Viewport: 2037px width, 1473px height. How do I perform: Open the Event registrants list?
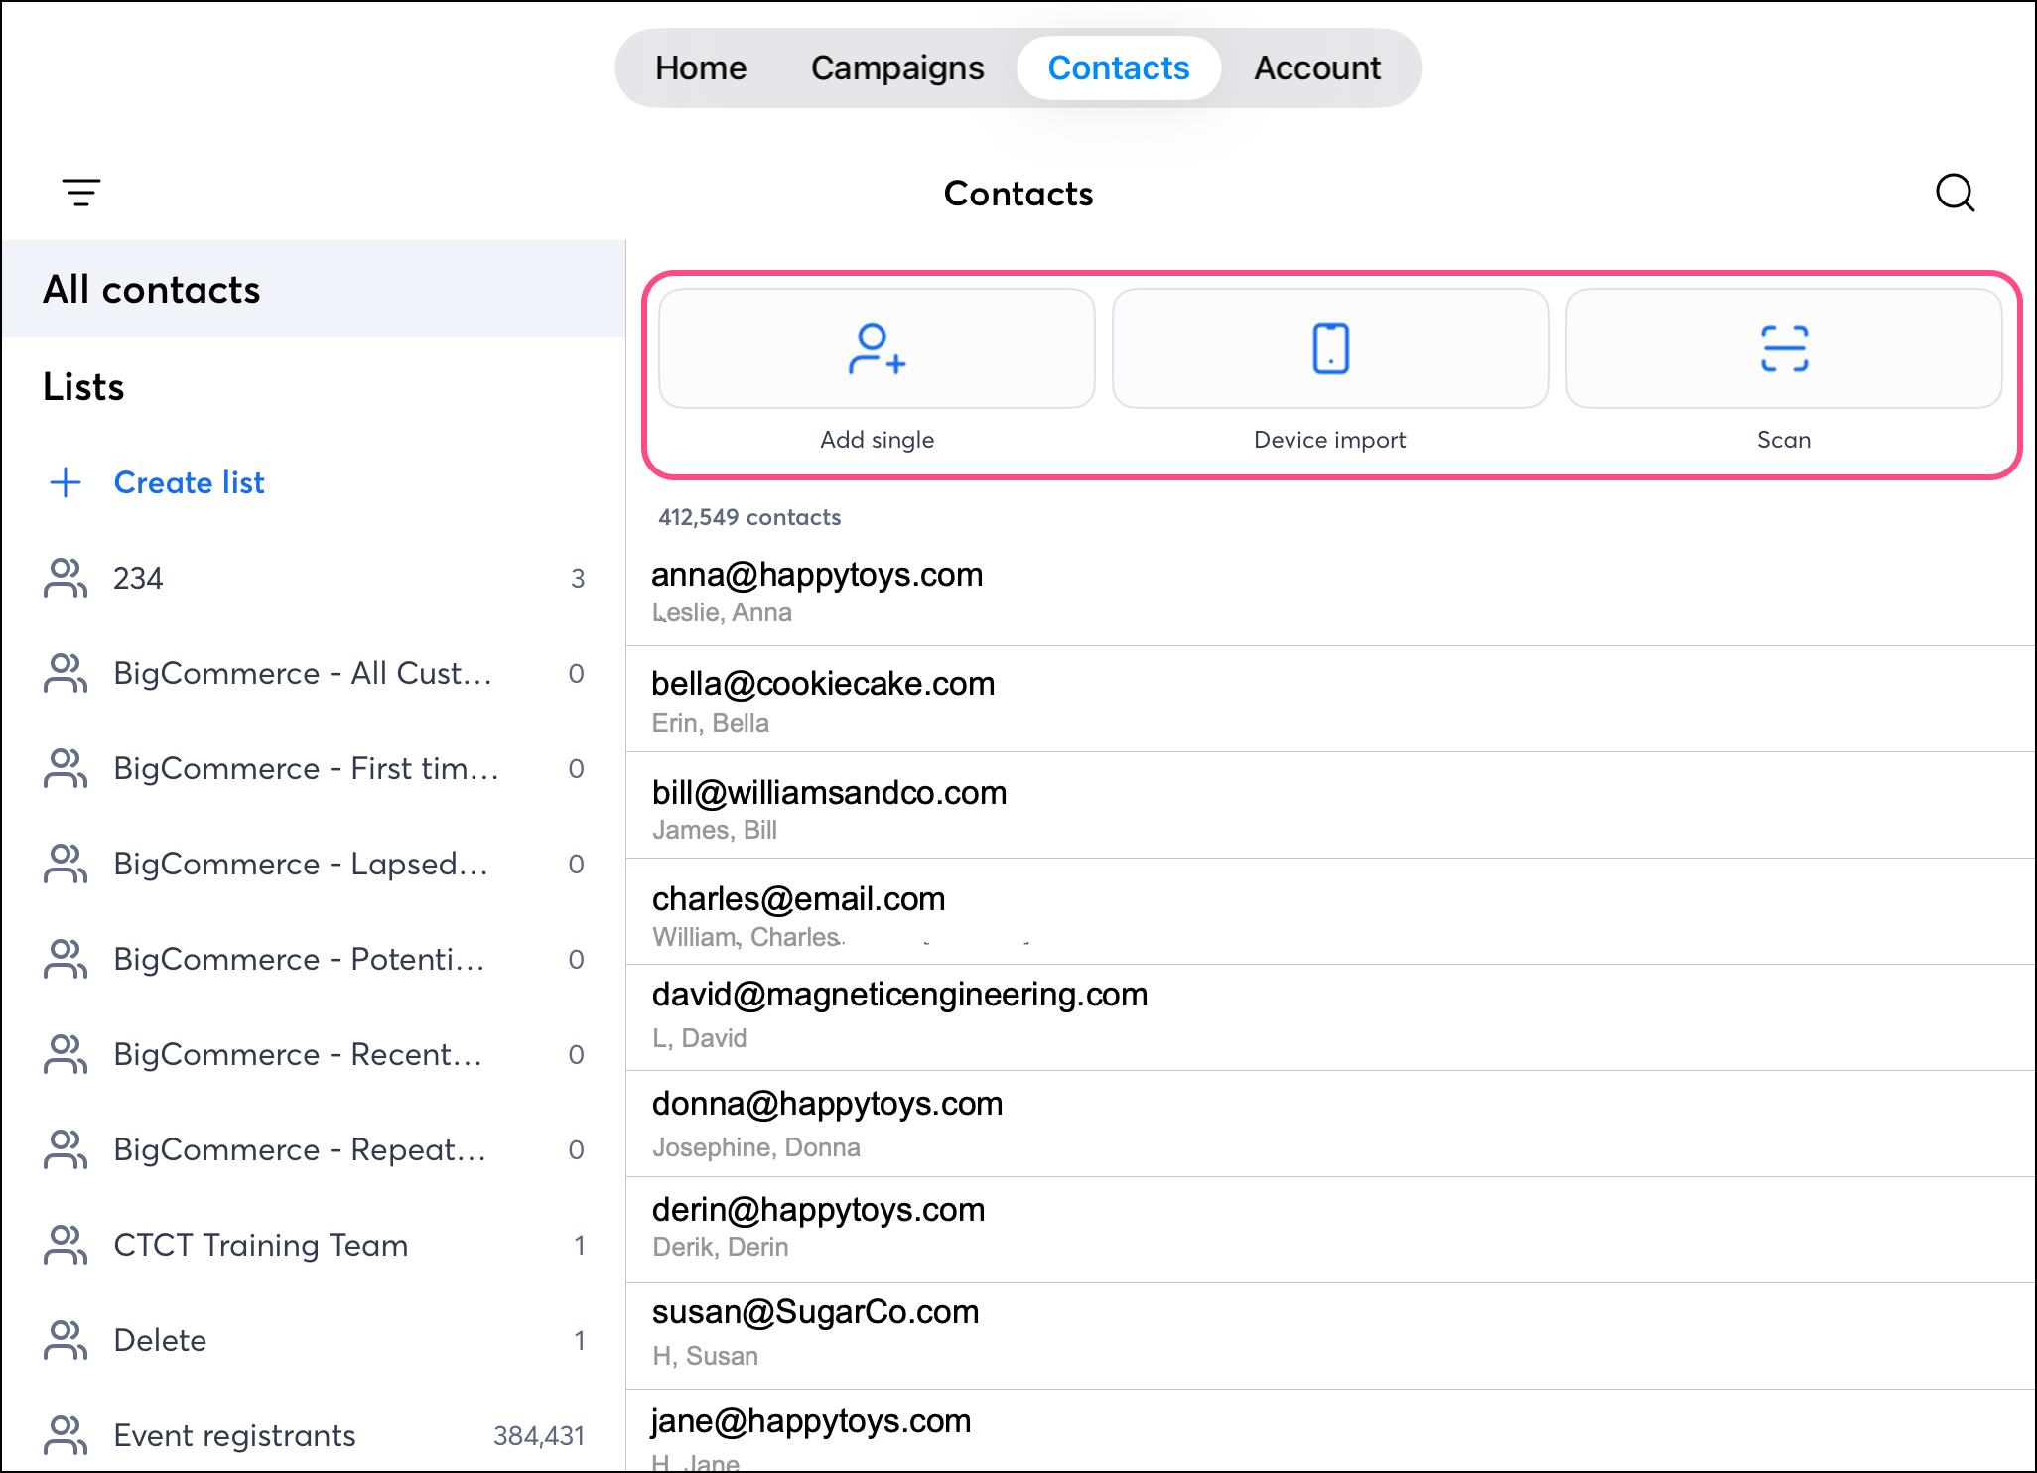pos(235,1435)
